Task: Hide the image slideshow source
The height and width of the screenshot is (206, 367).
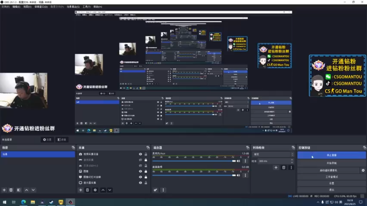Action: point(140,177)
